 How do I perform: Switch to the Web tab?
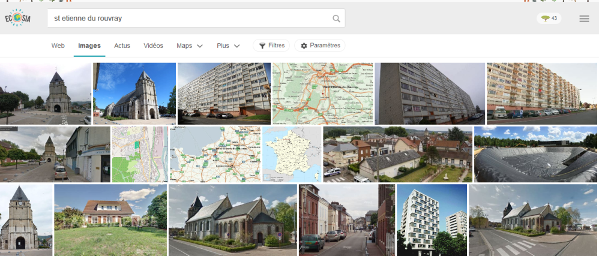[58, 46]
